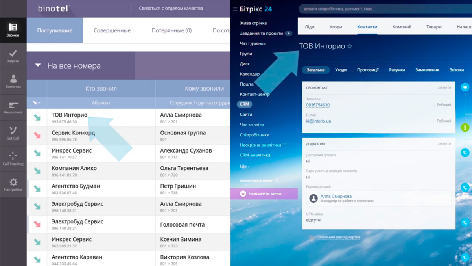Switch to the Совершенные tab
Viewport: 472px width, 266px height.
tap(112, 30)
